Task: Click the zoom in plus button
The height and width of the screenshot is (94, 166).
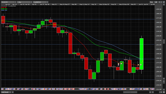Action: [x=161, y=92]
